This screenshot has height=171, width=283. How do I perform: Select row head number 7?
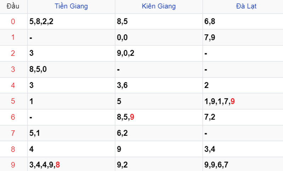pyautogui.click(x=13, y=133)
